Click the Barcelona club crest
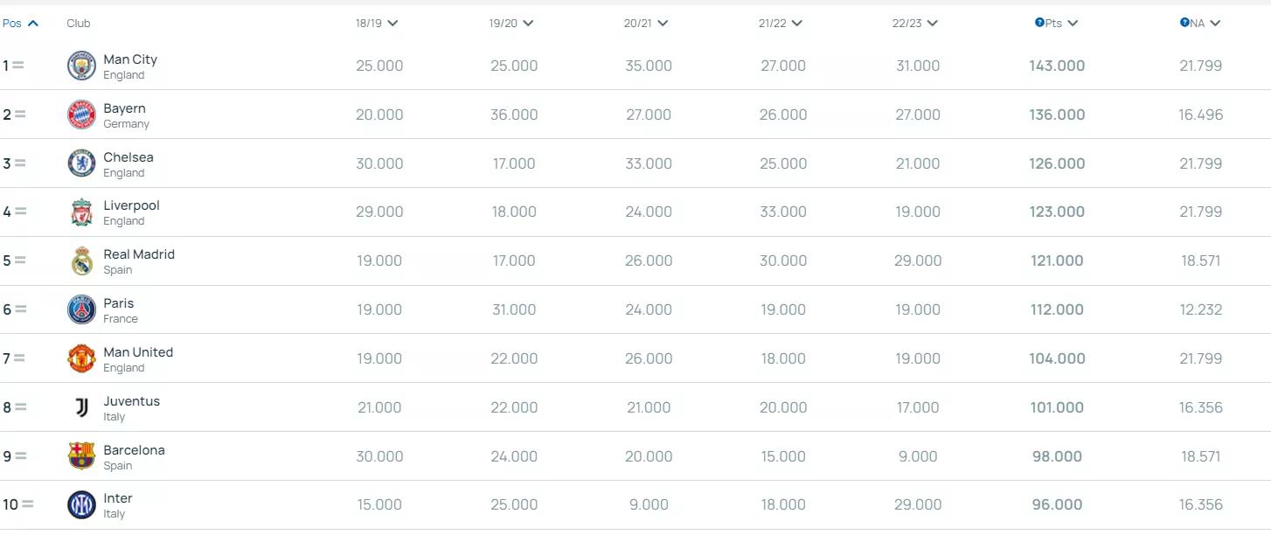This screenshot has height=535, width=1271. point(81,456)
